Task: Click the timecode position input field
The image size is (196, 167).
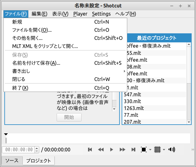Action: [x=19, y=150]
